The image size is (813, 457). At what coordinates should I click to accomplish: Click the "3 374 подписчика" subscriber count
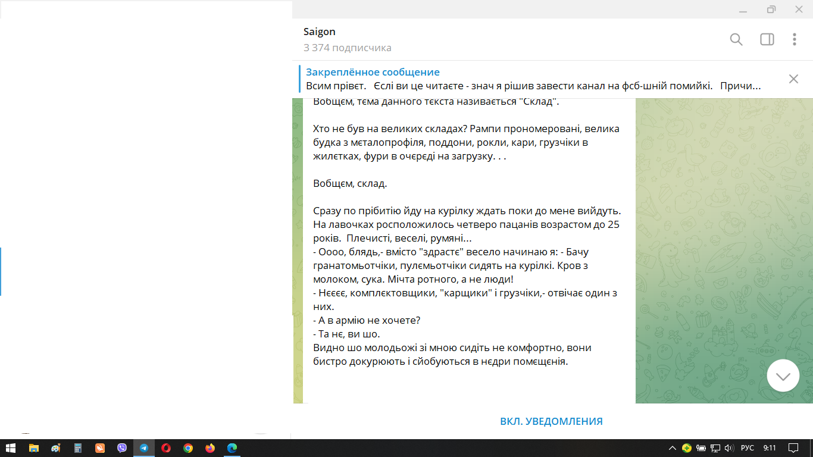348,48
